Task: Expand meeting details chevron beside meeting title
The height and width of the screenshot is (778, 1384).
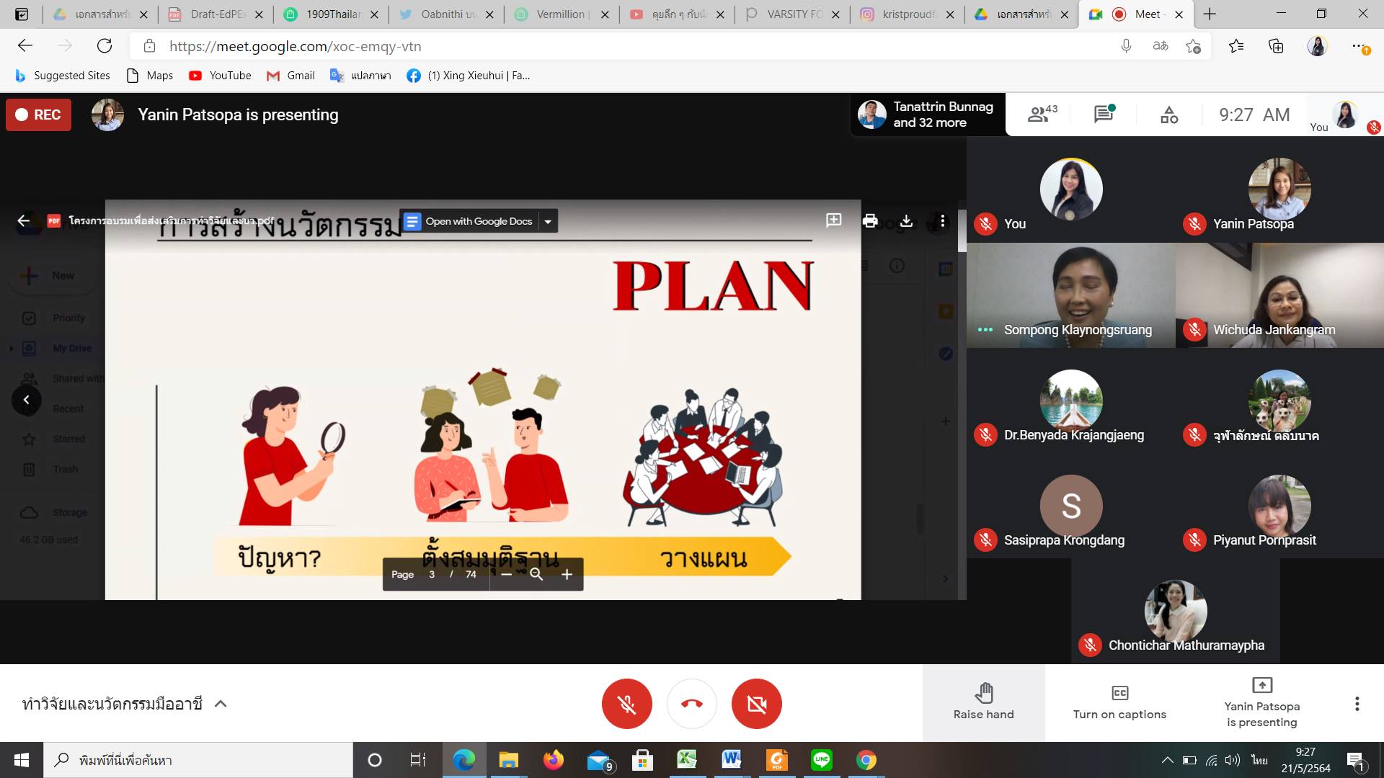Action: click(x=221, y=704)
